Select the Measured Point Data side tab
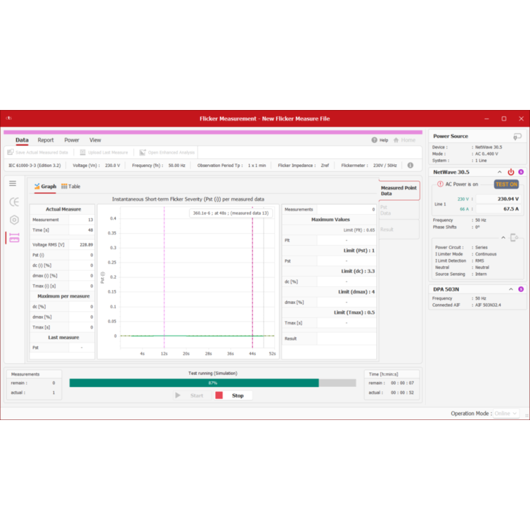Screen dimensions: 530x530 pyautogui.click(x=399, y=191)
